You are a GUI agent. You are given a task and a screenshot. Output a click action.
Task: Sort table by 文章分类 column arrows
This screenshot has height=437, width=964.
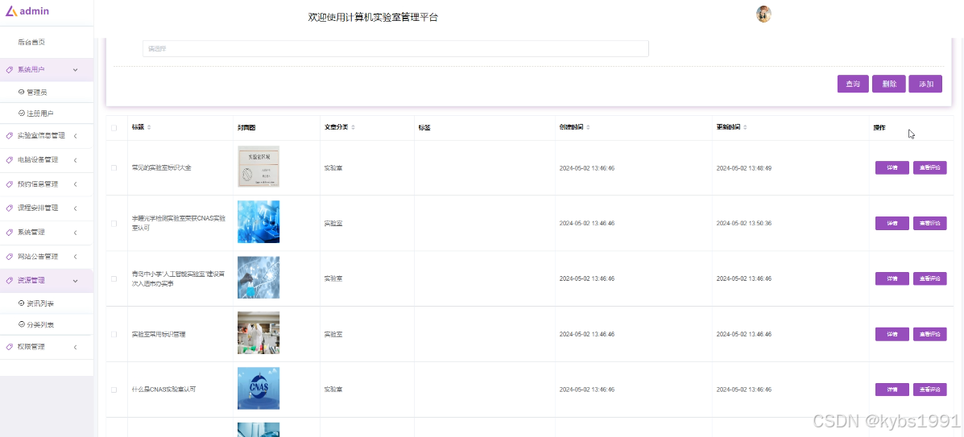click(353, 127)
